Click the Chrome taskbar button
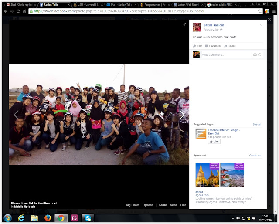The width and height of the screenshot is (279, 224). [x=61, y=218]
